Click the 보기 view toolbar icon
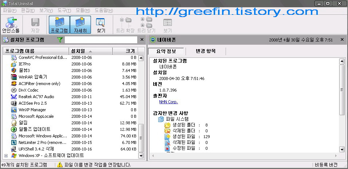The height and width of the screenshot is (169, 348). coord(167,25)
